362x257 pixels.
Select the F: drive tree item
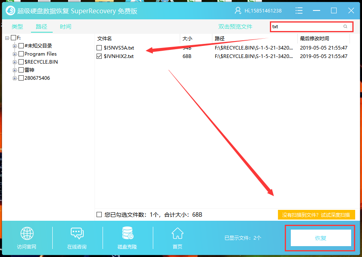pos(19,38)
